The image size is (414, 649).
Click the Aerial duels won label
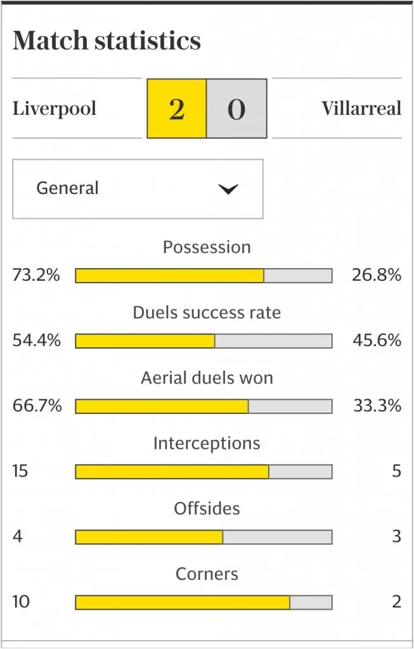[x=207, y=378]
